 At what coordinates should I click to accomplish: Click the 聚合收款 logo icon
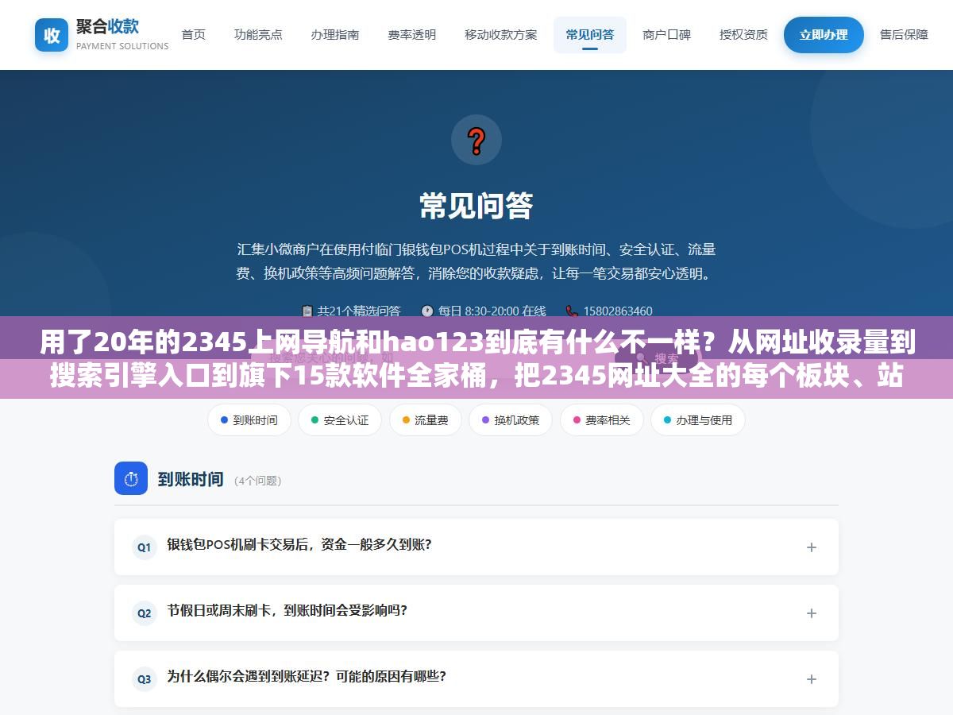tap(52, 35)
